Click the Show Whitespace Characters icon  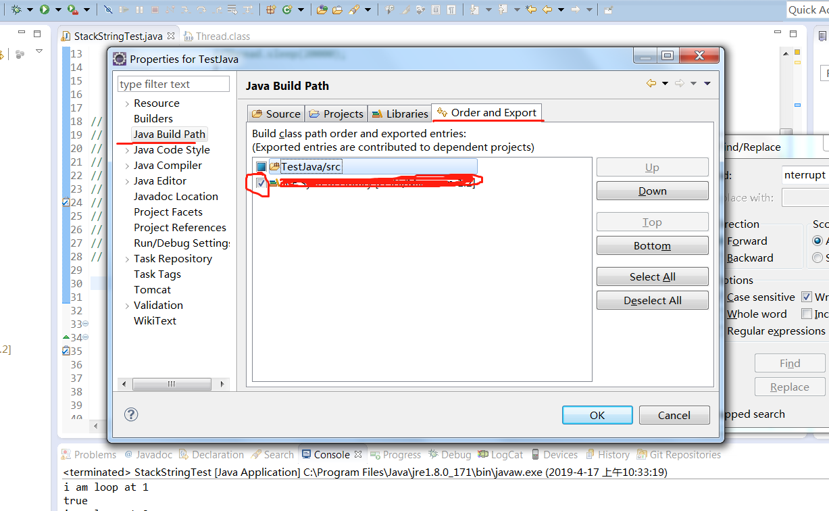(451, 9)
